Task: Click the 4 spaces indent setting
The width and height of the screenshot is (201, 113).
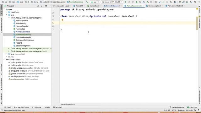Action: click(x=181, y=110)
